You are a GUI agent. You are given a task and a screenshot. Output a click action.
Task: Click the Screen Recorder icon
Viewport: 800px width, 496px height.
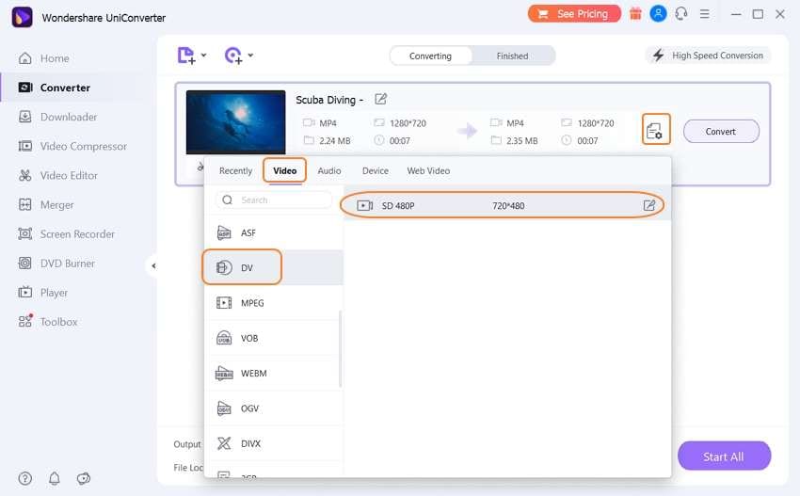25,233
